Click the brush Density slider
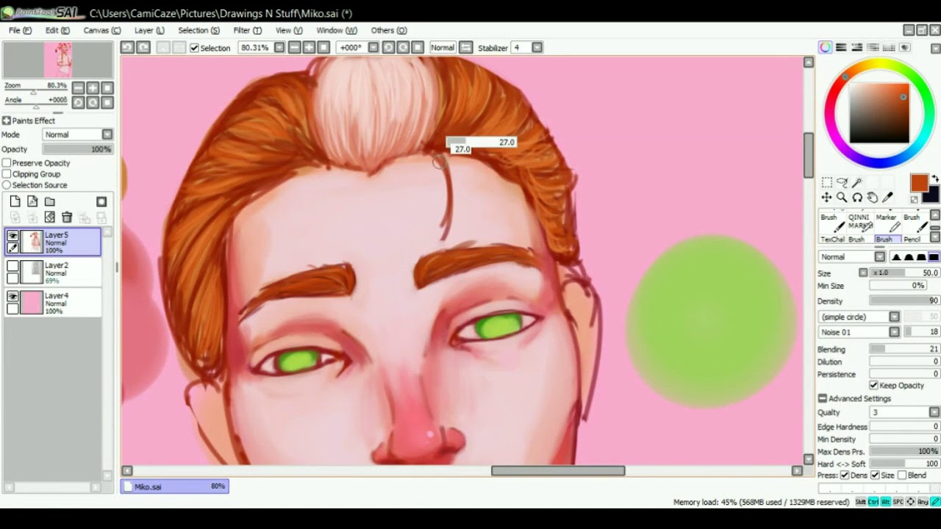The image size is (941, 529). pos(904,301)
